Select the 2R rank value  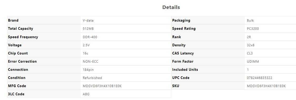tap(249, 37)
